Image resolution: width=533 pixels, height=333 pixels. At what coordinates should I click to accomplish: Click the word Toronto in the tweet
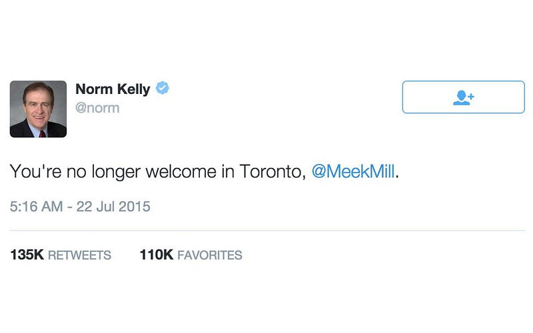[271, 172]
